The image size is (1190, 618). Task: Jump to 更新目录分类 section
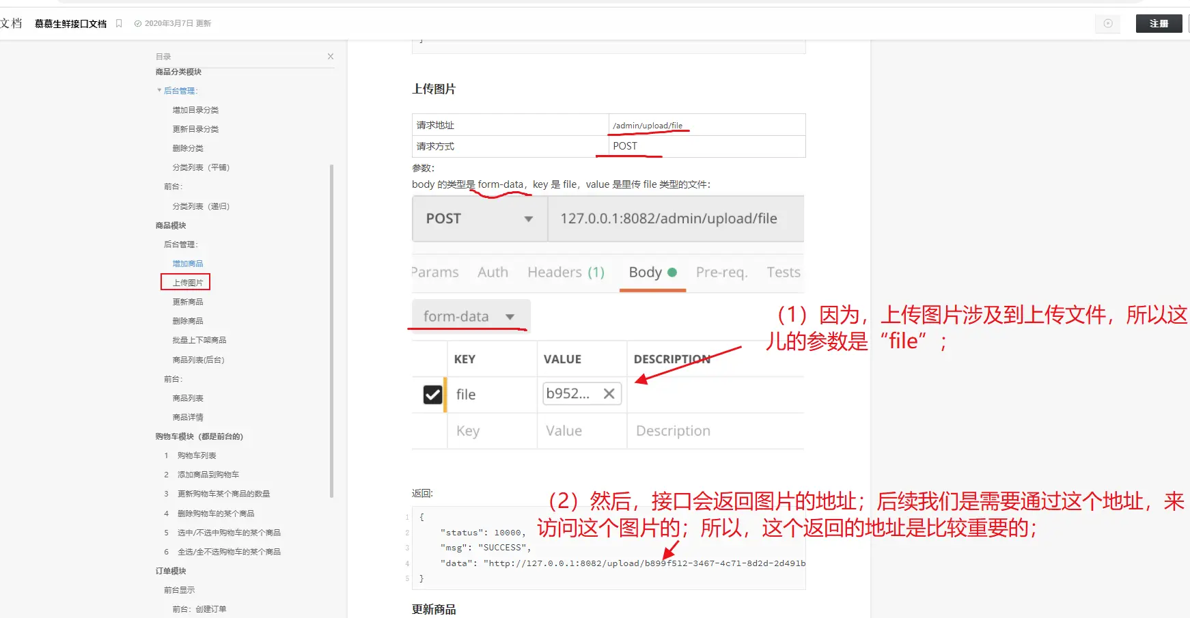coord(195,129)
